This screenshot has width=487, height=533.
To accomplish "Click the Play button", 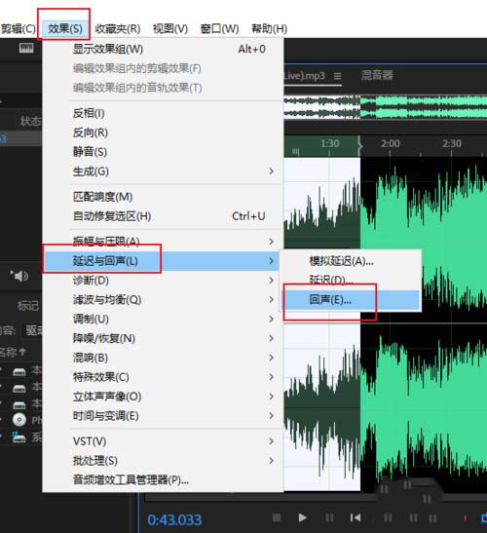I will 302,517.
